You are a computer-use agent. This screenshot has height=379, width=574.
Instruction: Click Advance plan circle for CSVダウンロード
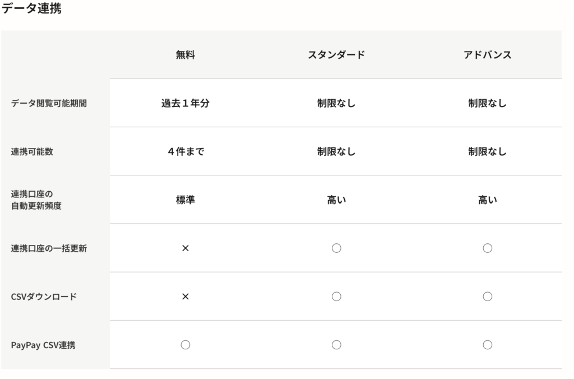coord(487,297)
